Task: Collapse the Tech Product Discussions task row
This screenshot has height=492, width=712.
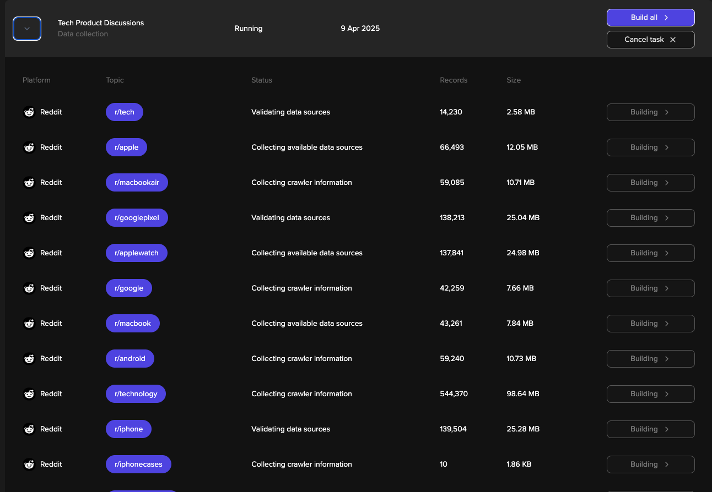Action: click(27, 29)
